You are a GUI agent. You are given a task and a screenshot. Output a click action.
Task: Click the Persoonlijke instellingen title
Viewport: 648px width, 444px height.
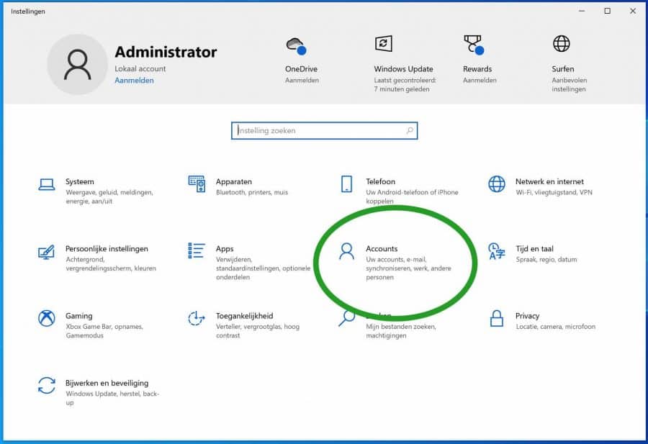tap(107, 249)
